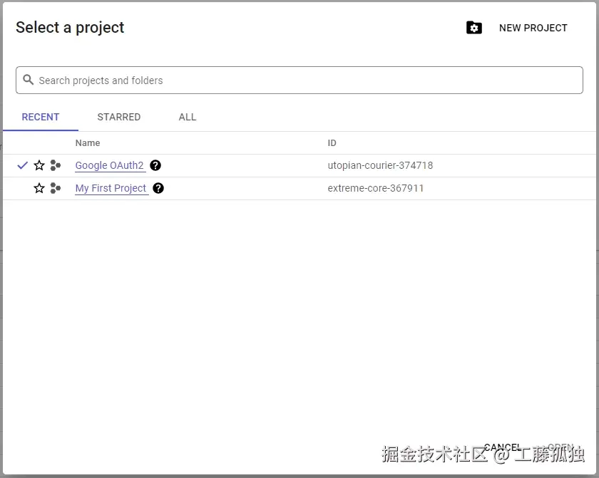Click the search projects input field

pyautogui.click(x=299, y=80)
